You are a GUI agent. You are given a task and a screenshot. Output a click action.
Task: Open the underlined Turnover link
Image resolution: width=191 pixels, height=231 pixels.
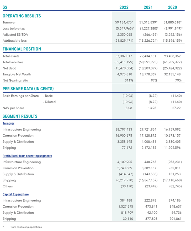(8, 124)
